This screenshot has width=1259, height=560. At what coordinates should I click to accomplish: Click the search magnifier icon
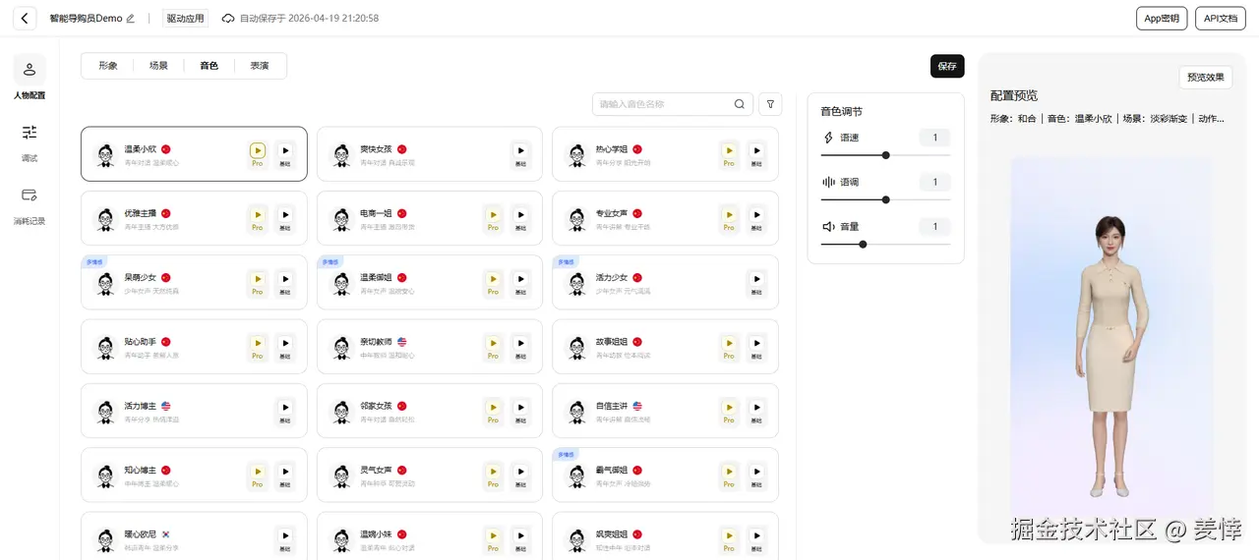click(x=740, y=104)
